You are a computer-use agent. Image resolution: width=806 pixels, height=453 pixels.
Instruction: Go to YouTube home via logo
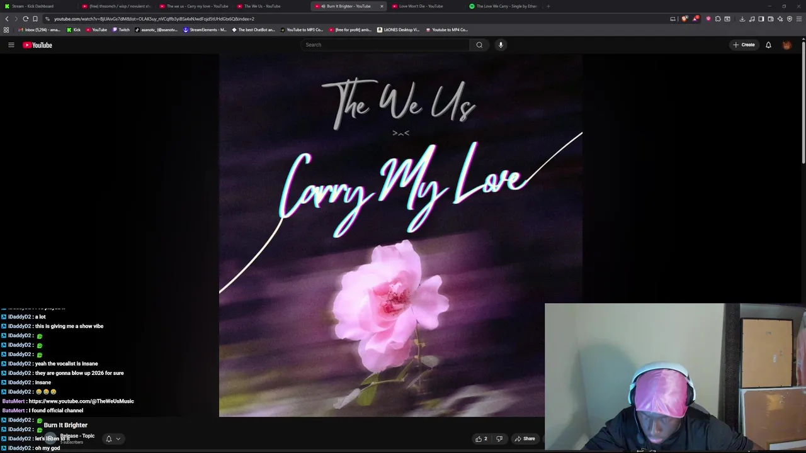tap(38, 45)
